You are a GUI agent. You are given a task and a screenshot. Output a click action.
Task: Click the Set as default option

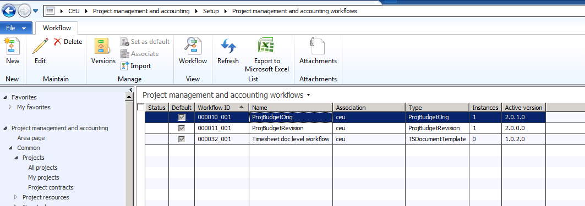(x=145, y=42)
